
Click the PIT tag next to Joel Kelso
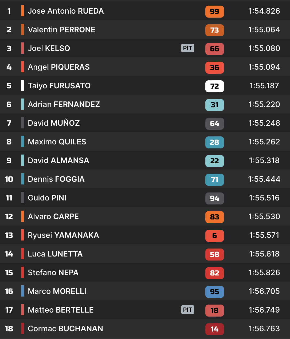coord(187,48)
